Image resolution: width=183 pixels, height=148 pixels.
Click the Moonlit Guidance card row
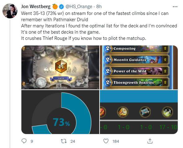(x=136, y=60)
